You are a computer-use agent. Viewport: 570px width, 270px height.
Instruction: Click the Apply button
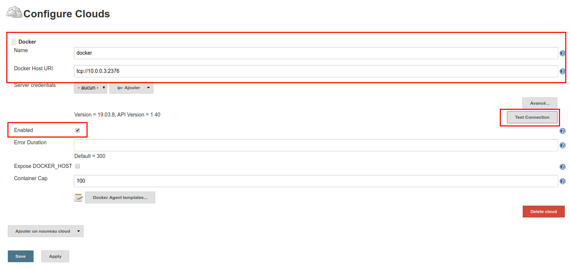tap(55, 256)
